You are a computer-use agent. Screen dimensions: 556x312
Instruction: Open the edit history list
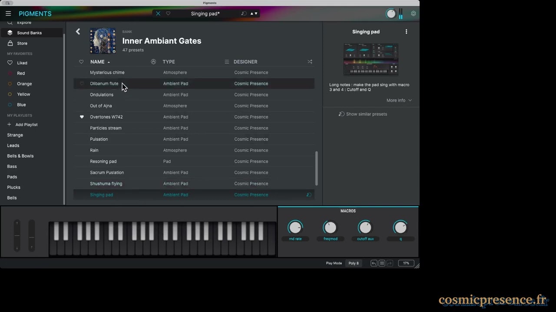point(382,263)
